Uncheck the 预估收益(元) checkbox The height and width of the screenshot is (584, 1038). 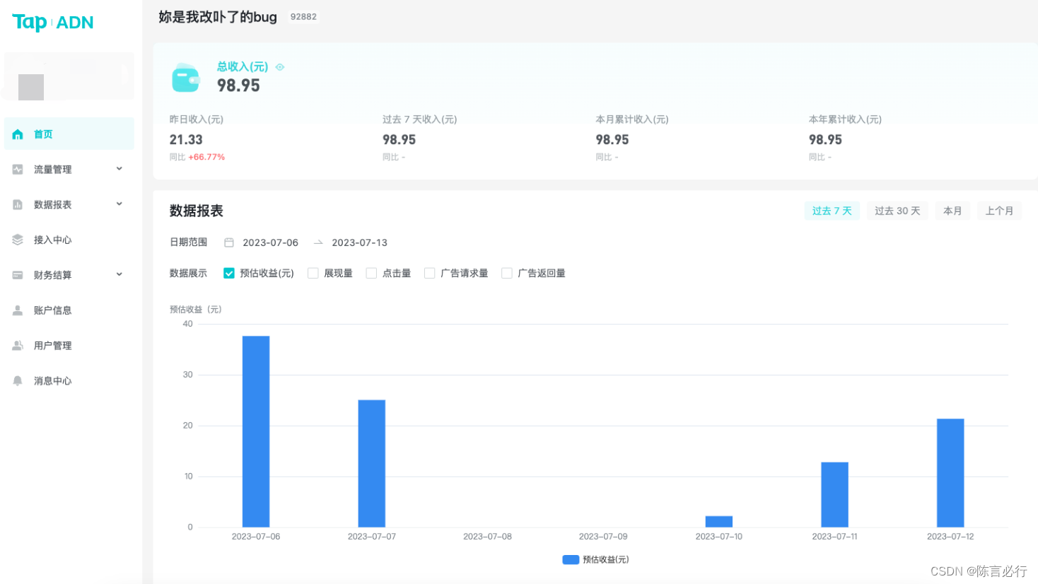[229, 273]
